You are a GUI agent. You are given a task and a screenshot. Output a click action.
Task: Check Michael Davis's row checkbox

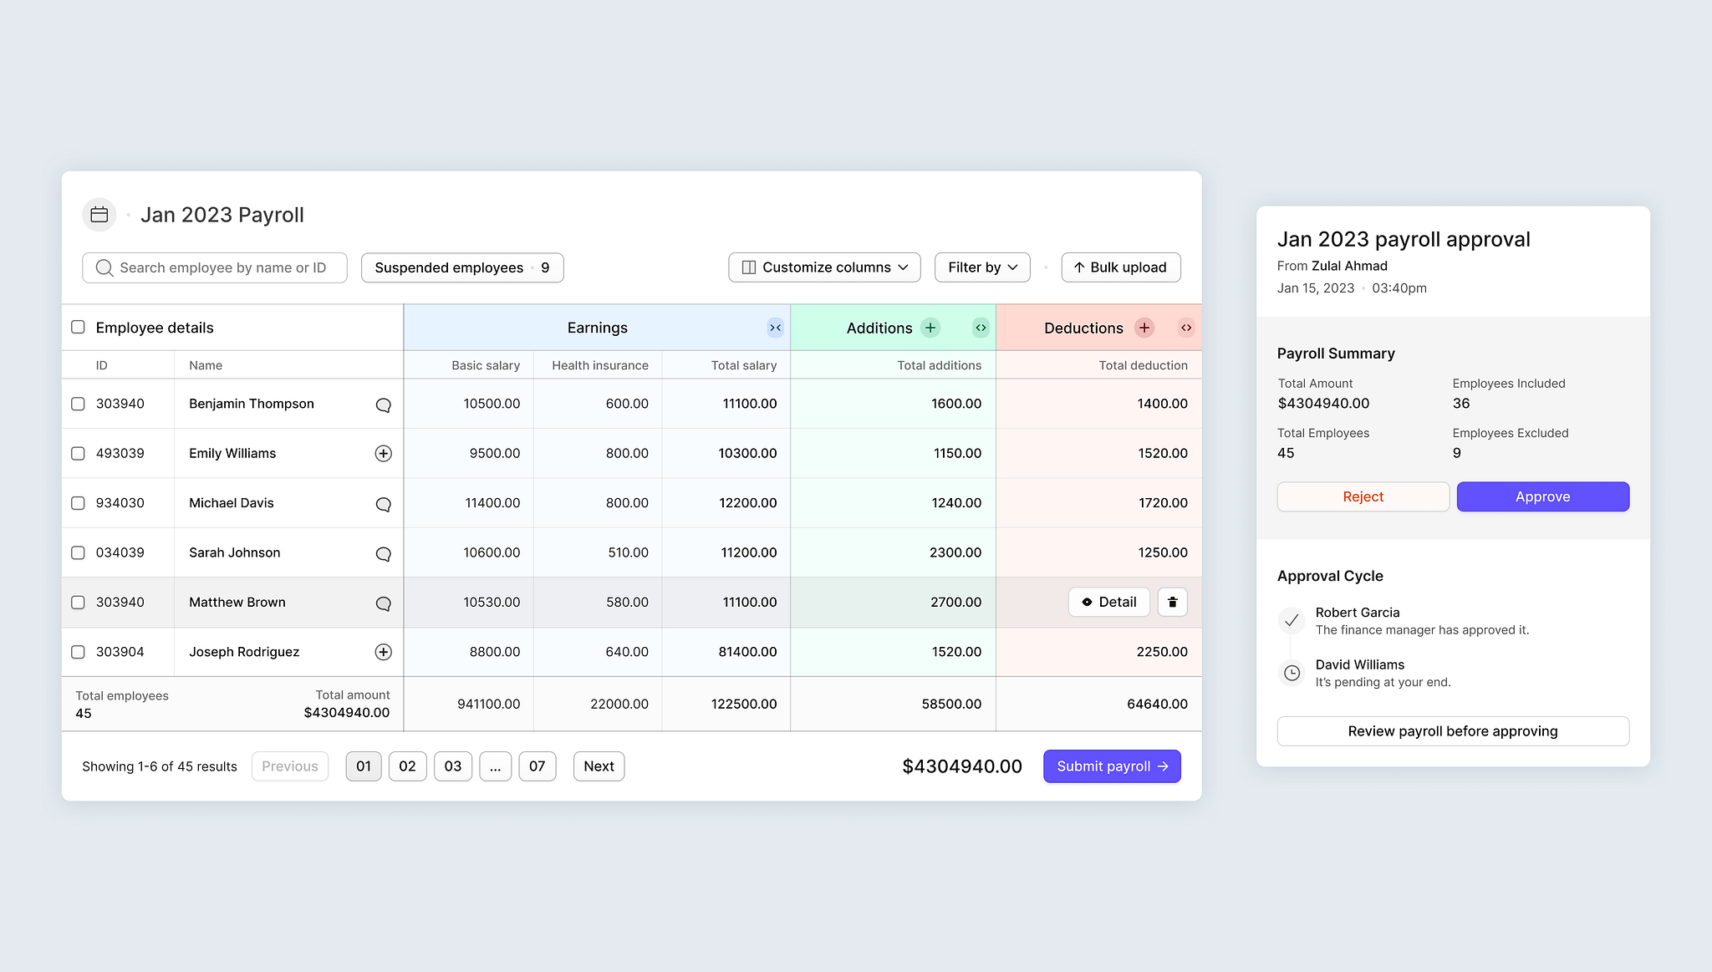tap(78, 502)
